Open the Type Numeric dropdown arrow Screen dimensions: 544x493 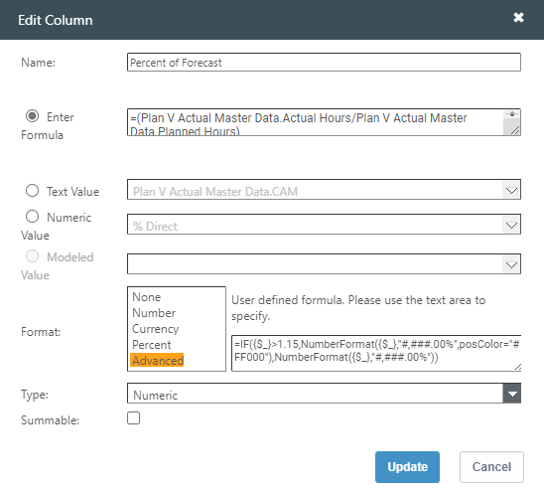tap(512, 394)
